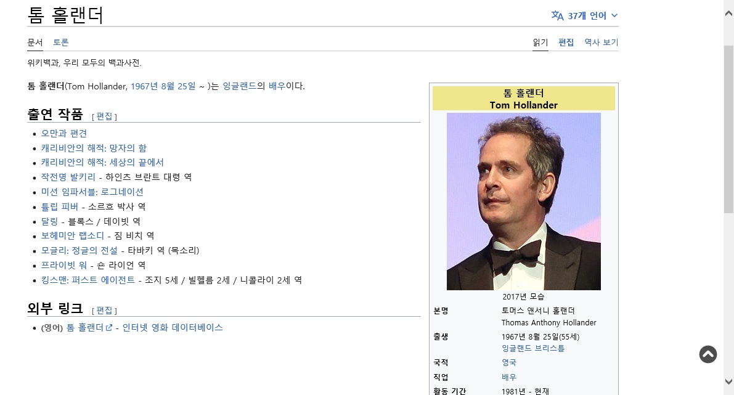
Task: Open the 1967년 link in intro
Action: click(x=144, y=86)
